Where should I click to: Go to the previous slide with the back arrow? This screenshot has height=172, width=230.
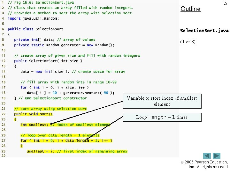pyautogui.click(x=207, y=156)
